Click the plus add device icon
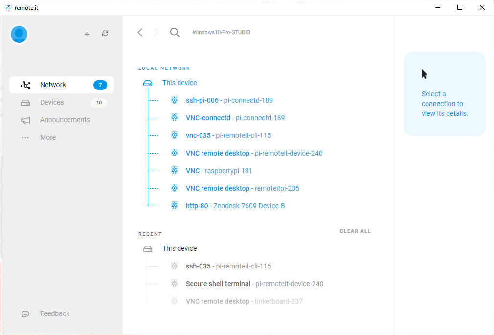The width and height of the screenshot is (494, 335). click(87, 34)
